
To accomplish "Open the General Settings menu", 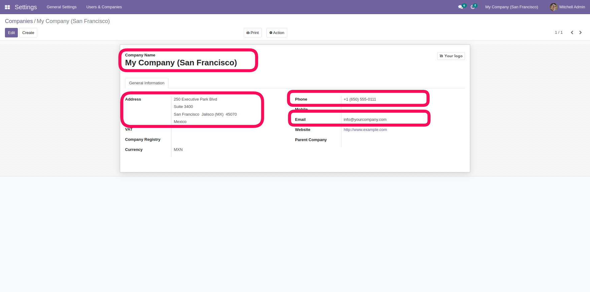I will tap(61, 7).
